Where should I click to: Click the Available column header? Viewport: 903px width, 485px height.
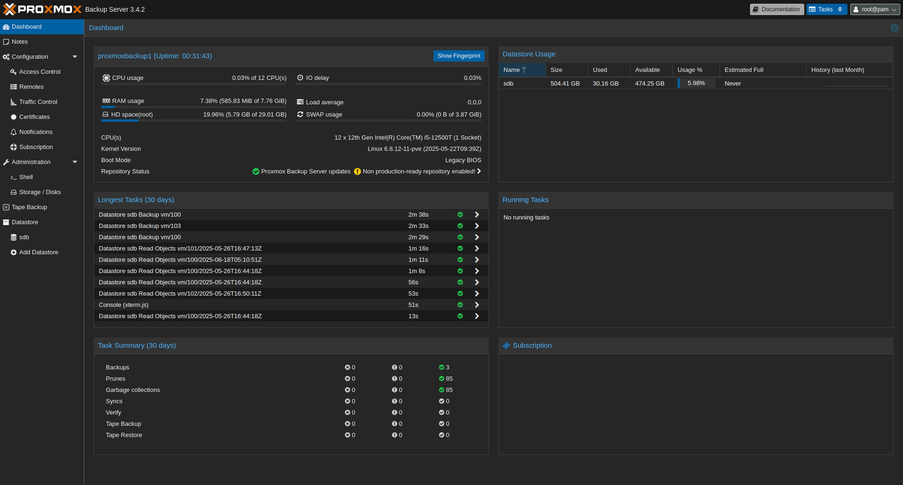pos(651,70)
